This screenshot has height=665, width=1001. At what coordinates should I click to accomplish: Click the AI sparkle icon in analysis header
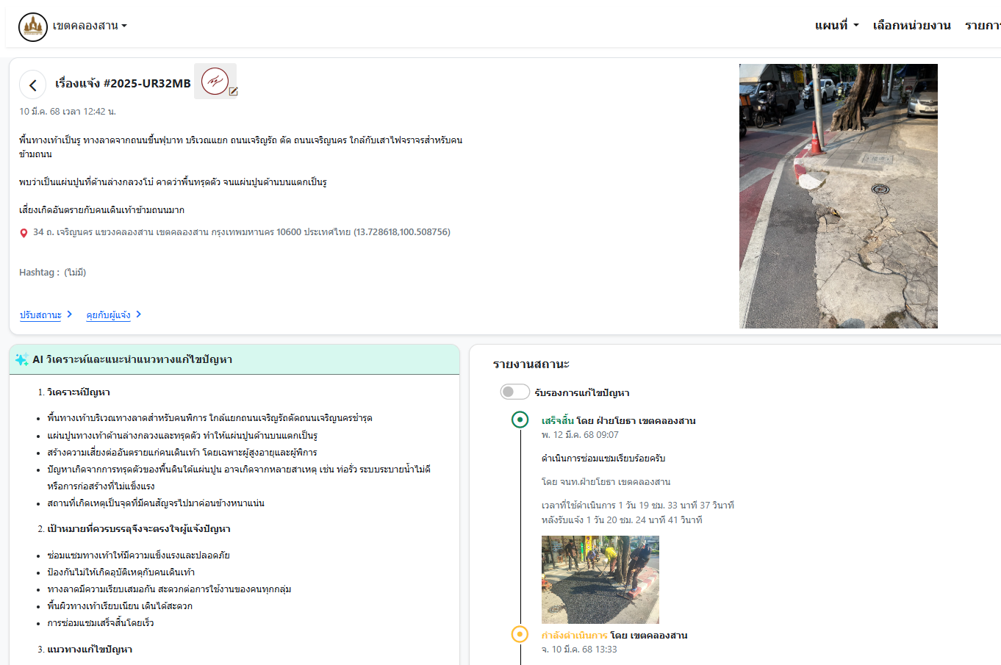pos(22,360)
